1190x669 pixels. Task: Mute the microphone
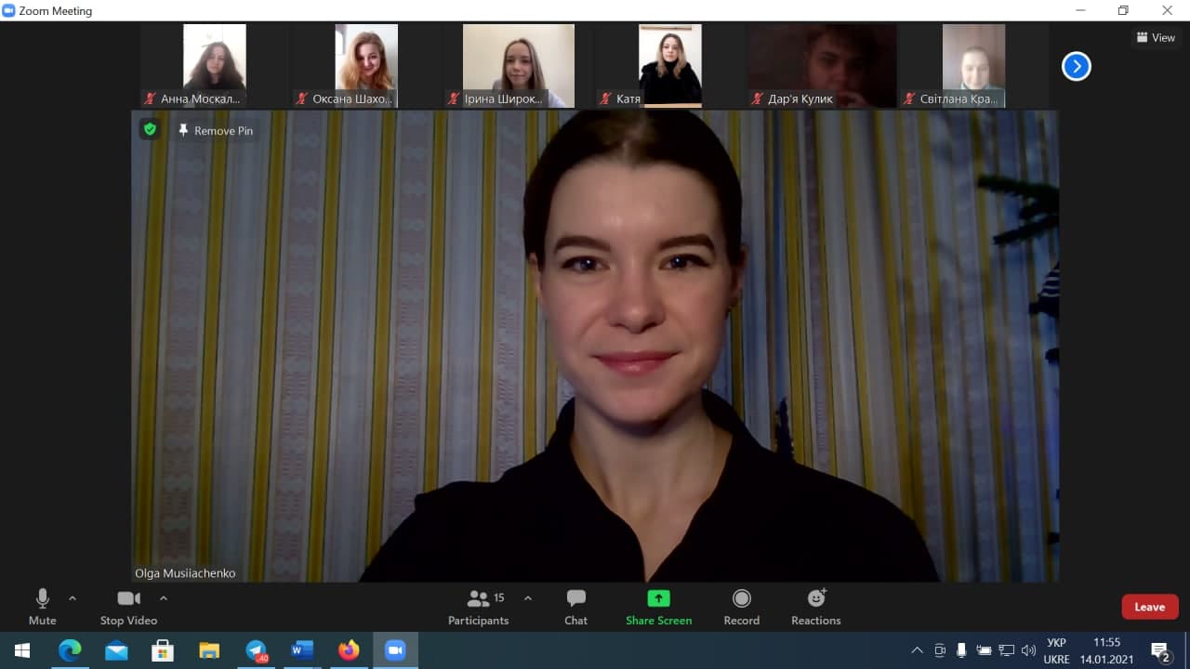42,607
